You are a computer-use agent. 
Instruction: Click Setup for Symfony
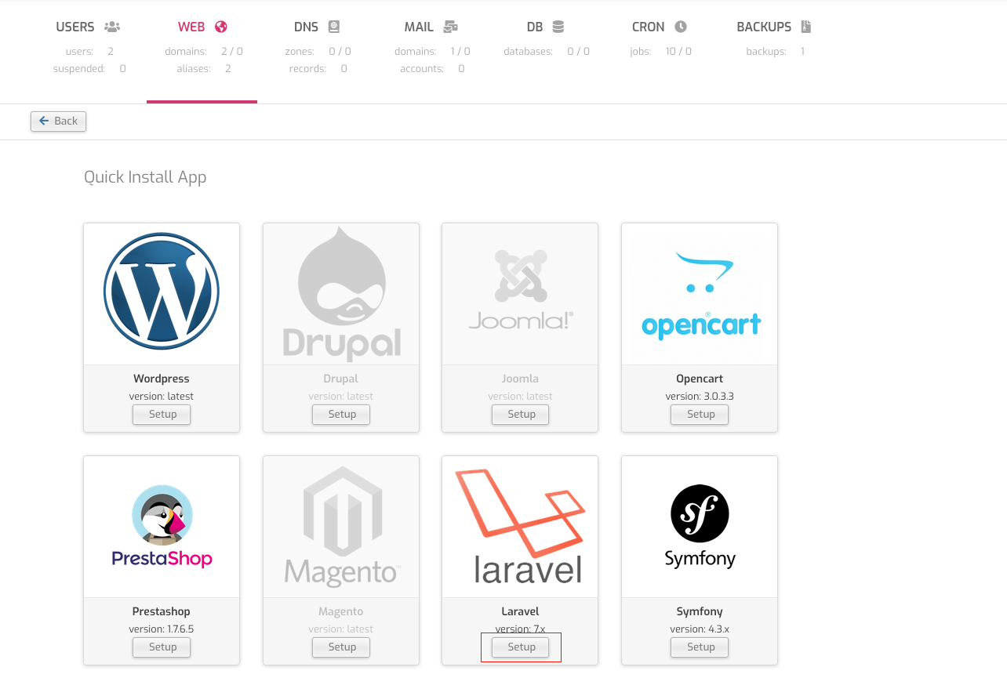[x=700, y=647]
